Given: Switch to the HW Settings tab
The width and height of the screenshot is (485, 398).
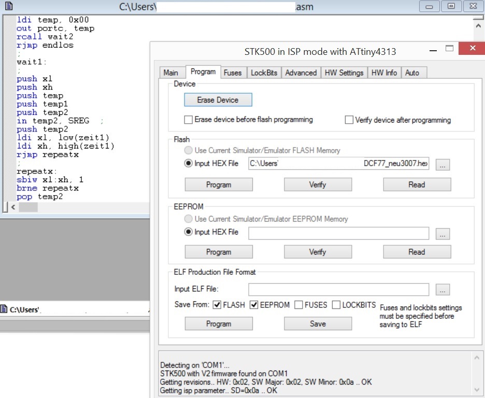Looking at the screenshot, I should 344,73.
